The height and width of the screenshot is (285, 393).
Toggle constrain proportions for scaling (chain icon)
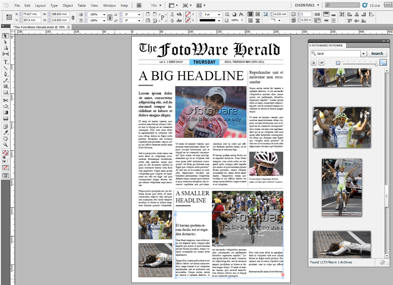[x=110, y=17]
